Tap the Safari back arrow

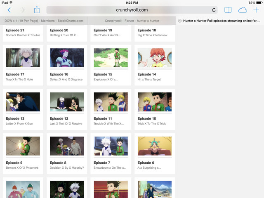[x=9, y=10]
